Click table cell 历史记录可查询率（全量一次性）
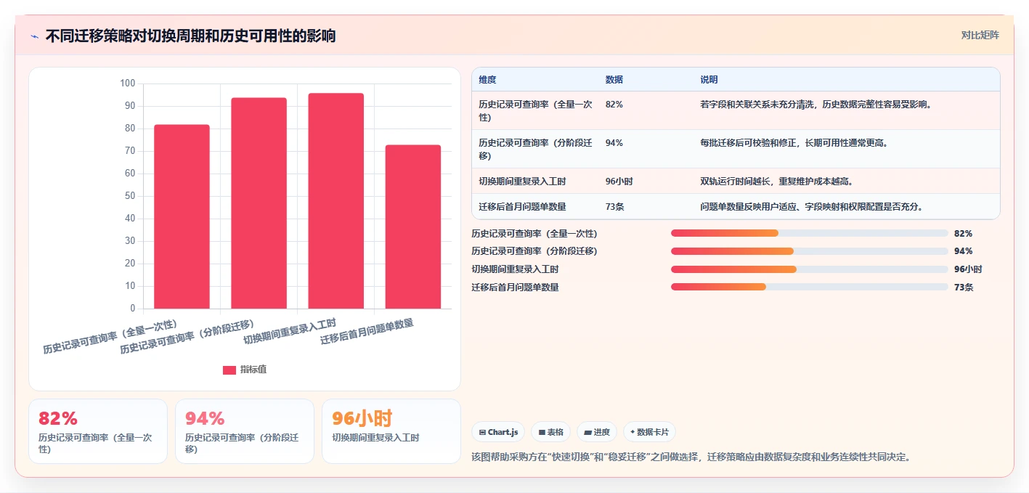Screen dimensions: 1029x493 click(x=534, y=110)
